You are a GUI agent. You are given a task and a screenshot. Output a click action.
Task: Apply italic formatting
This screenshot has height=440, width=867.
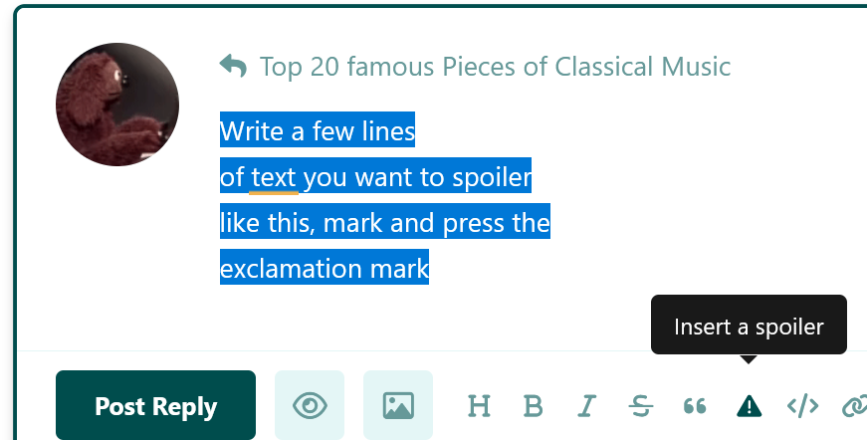(587, 406)
